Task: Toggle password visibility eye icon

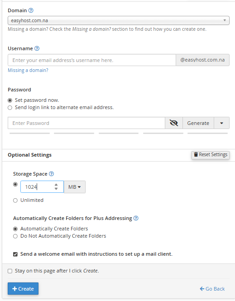Action: 174,123
